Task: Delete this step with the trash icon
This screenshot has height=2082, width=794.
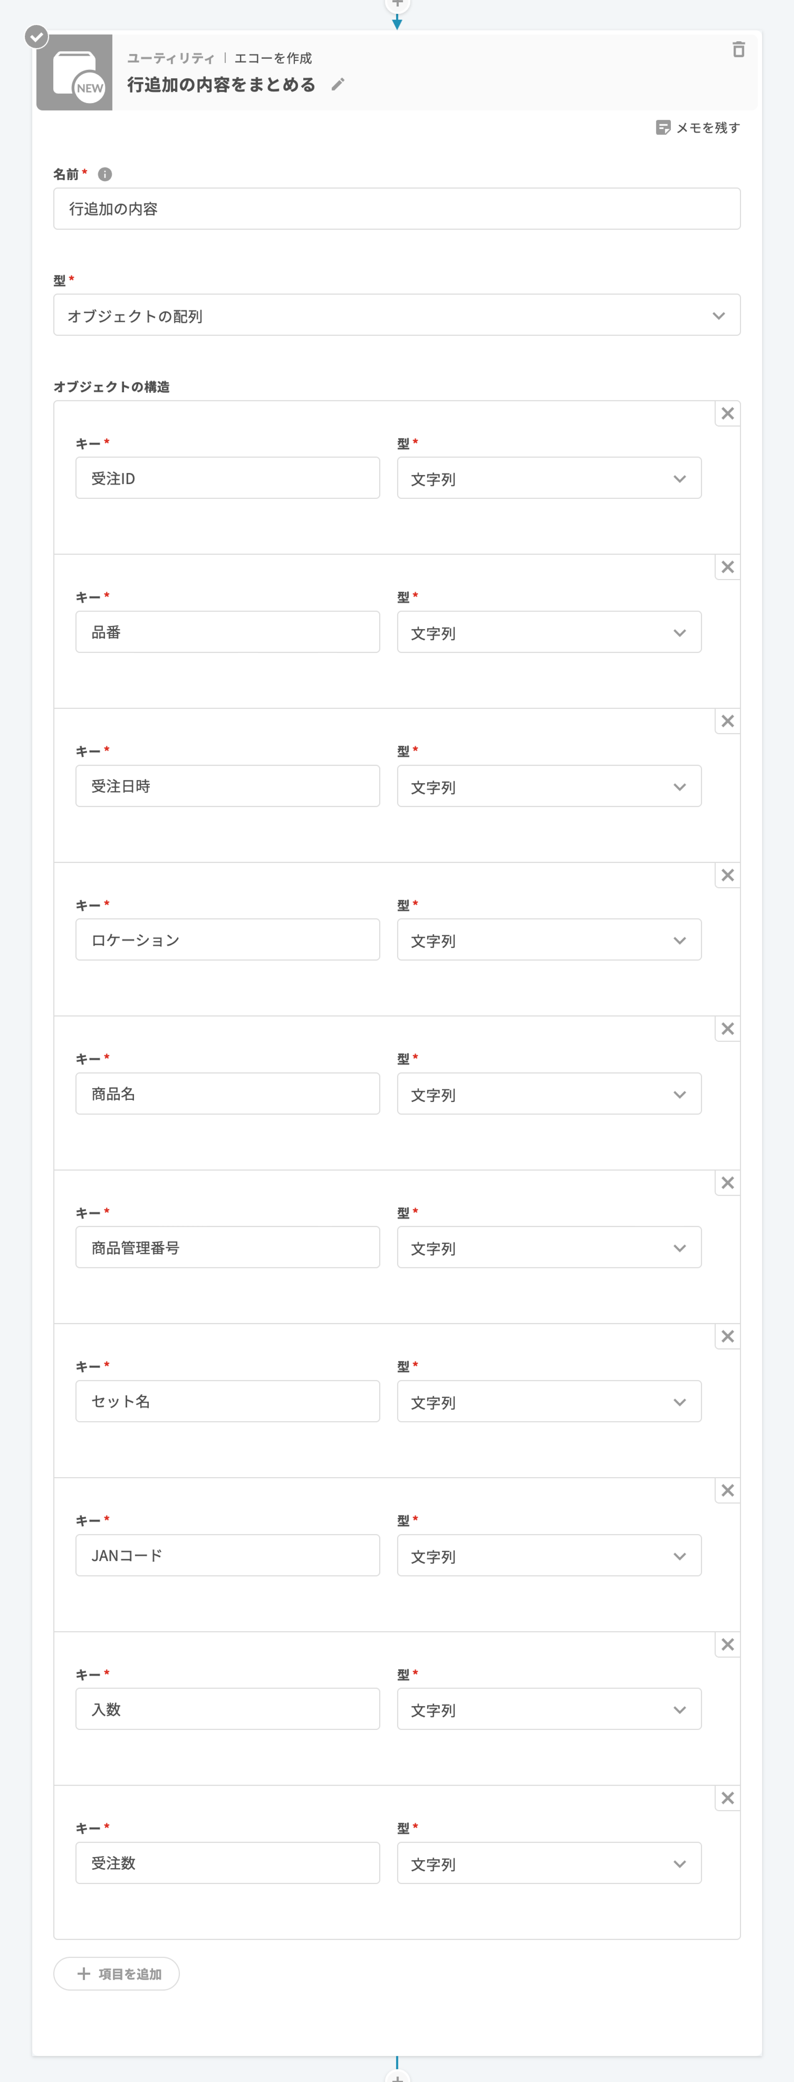Action: (x=738, y=50)
